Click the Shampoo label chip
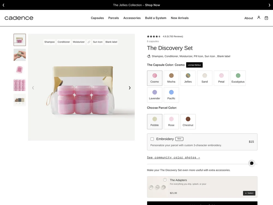This screenshot has width=273, height=205. click(x=49, y=42)
